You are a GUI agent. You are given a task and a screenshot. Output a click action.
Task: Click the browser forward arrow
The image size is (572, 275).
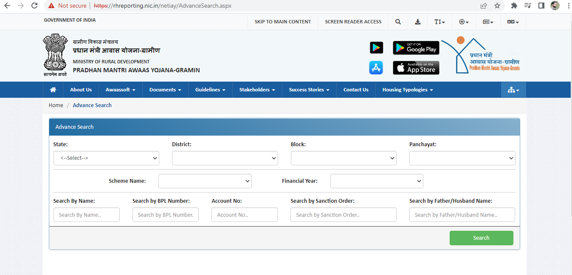coord(21,6)
